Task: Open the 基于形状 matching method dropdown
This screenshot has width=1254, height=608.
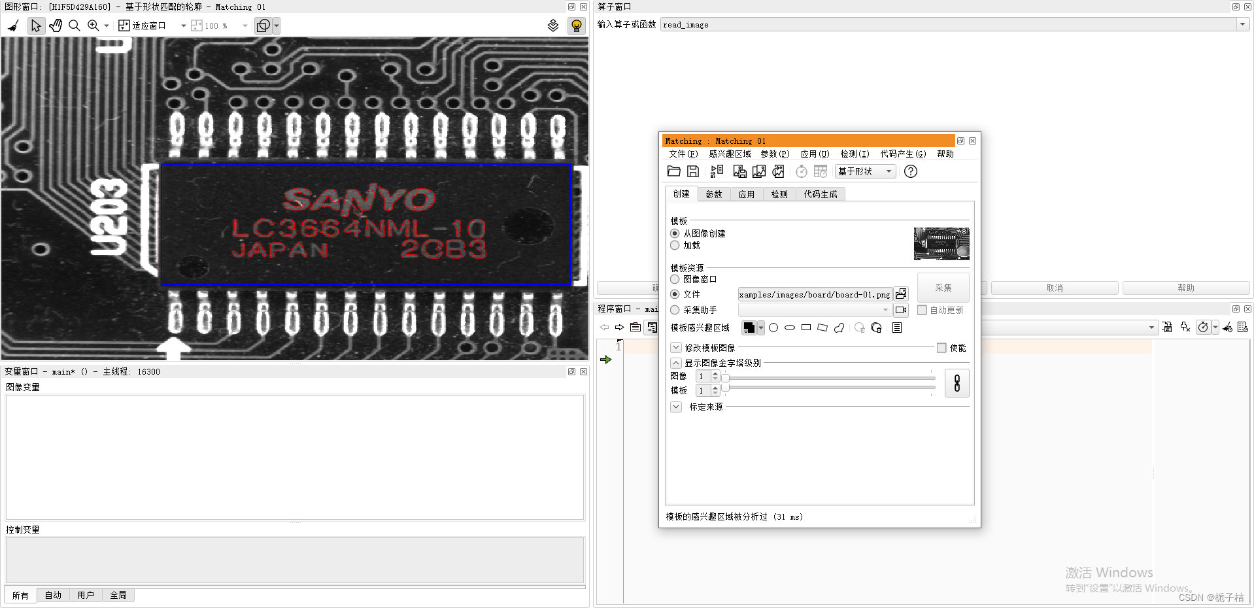Action: pyautogui.click(x=865, y=171)
